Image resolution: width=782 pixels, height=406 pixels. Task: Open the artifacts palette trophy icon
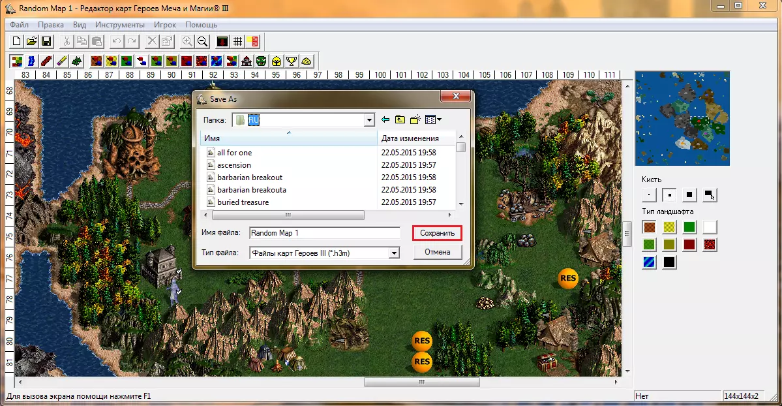(292, 61)
